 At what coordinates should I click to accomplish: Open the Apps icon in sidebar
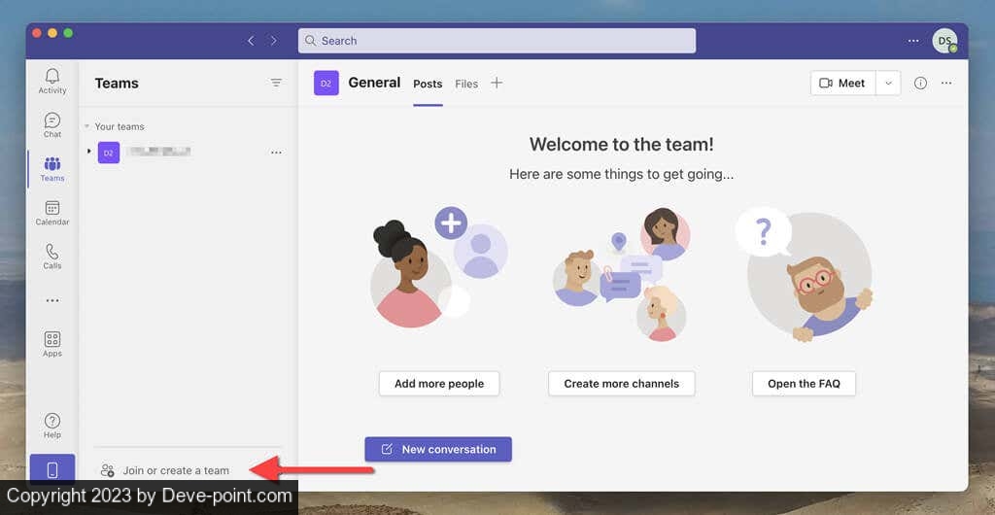(x=52, y=343)
